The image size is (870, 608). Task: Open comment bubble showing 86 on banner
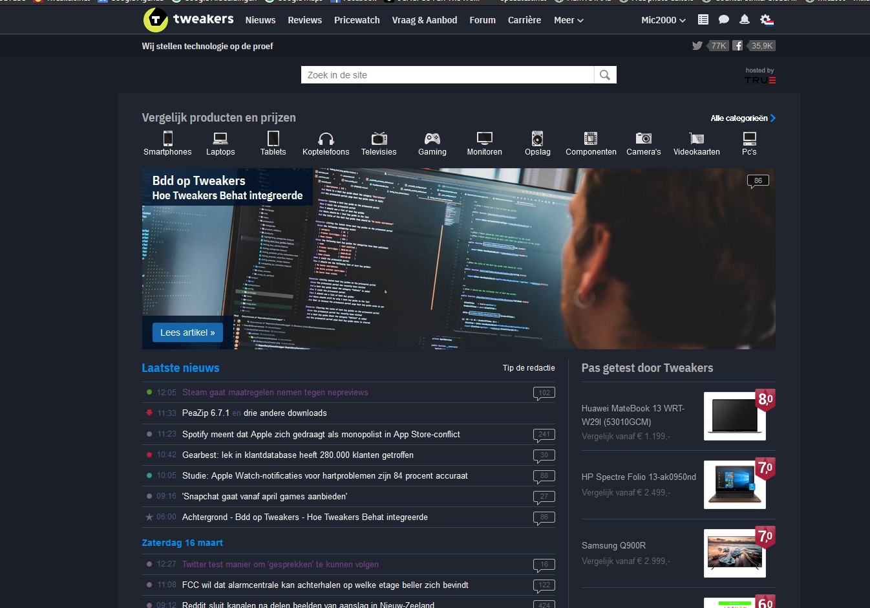(x=758, y=181)
